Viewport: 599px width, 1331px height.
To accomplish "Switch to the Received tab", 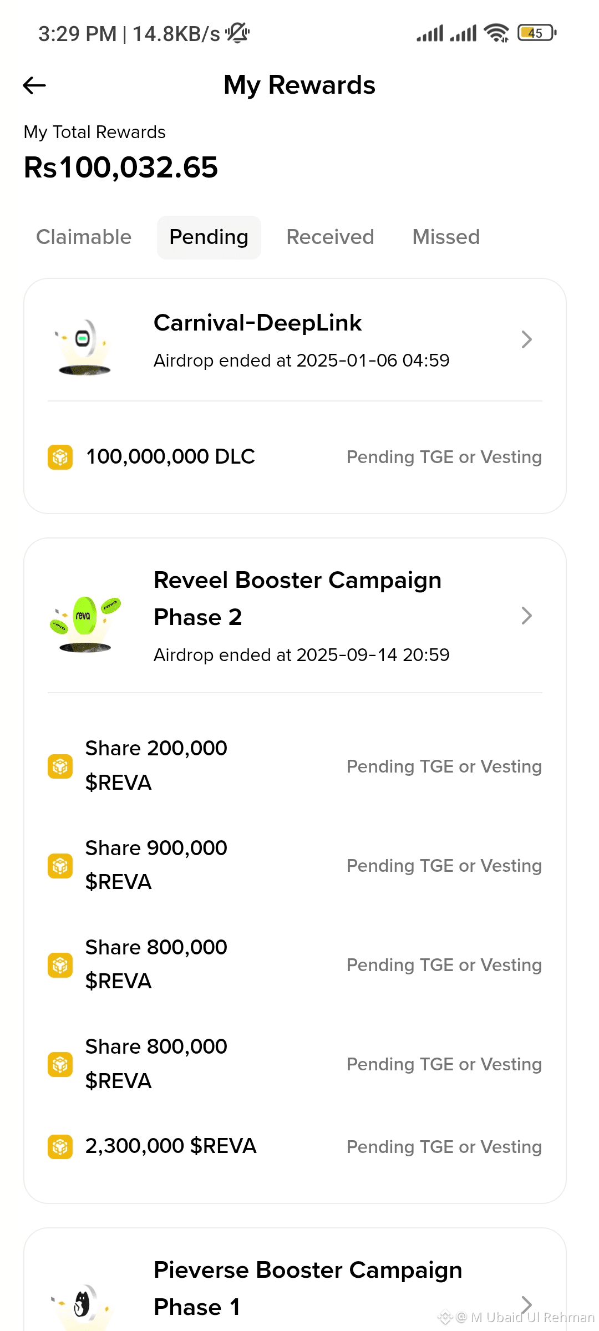I will (x=330, y=237).
